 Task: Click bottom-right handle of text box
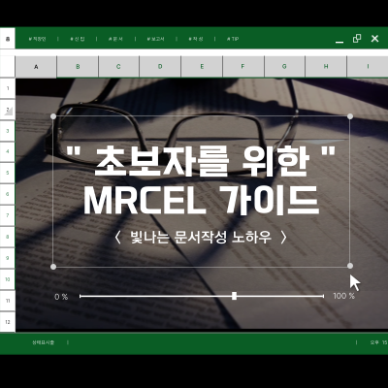tap(350, 266)
